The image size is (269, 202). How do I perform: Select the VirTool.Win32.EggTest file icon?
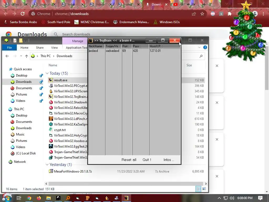[51, 146]
